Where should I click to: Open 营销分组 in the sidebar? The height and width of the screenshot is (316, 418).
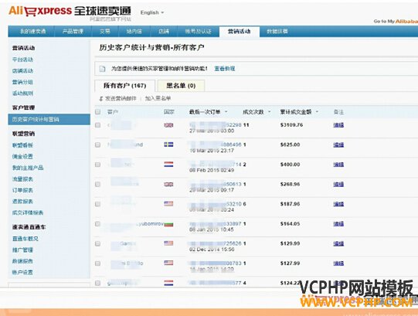22,82
